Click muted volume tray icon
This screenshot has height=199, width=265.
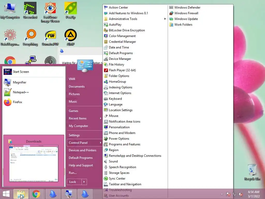coord(241,194)
